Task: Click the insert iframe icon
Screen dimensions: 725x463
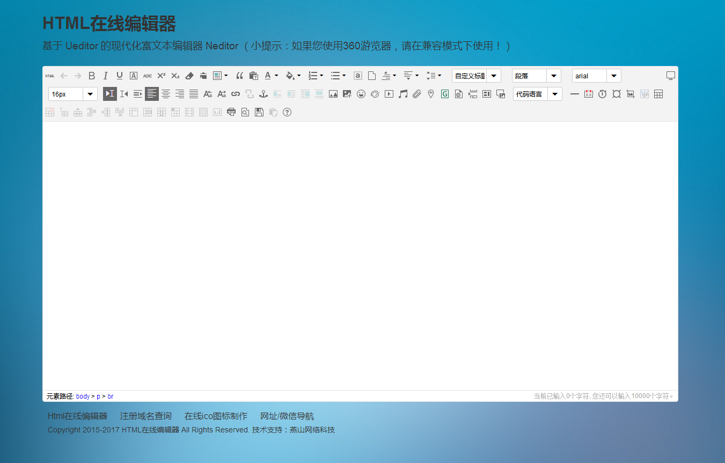Action: (x=459, y=94)
